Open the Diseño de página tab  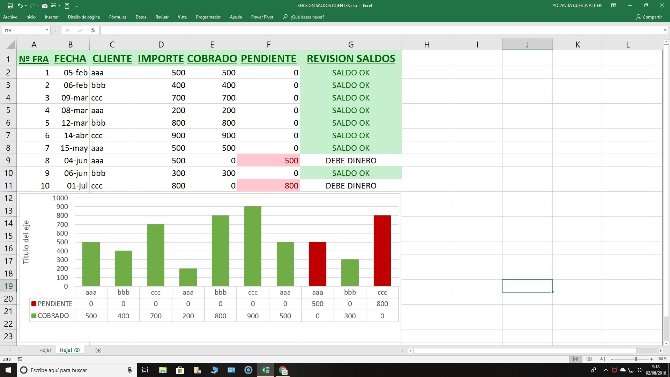[x=84, y=17]
